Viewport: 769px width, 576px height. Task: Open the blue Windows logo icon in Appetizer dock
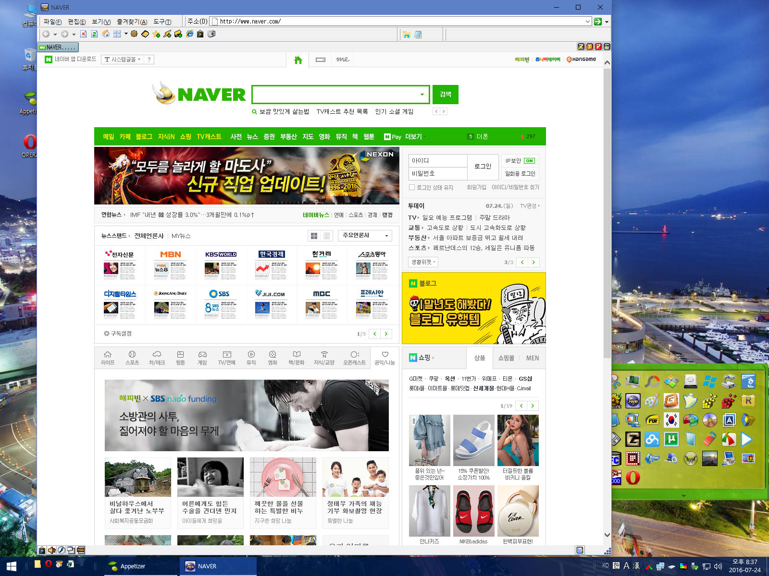709,382
